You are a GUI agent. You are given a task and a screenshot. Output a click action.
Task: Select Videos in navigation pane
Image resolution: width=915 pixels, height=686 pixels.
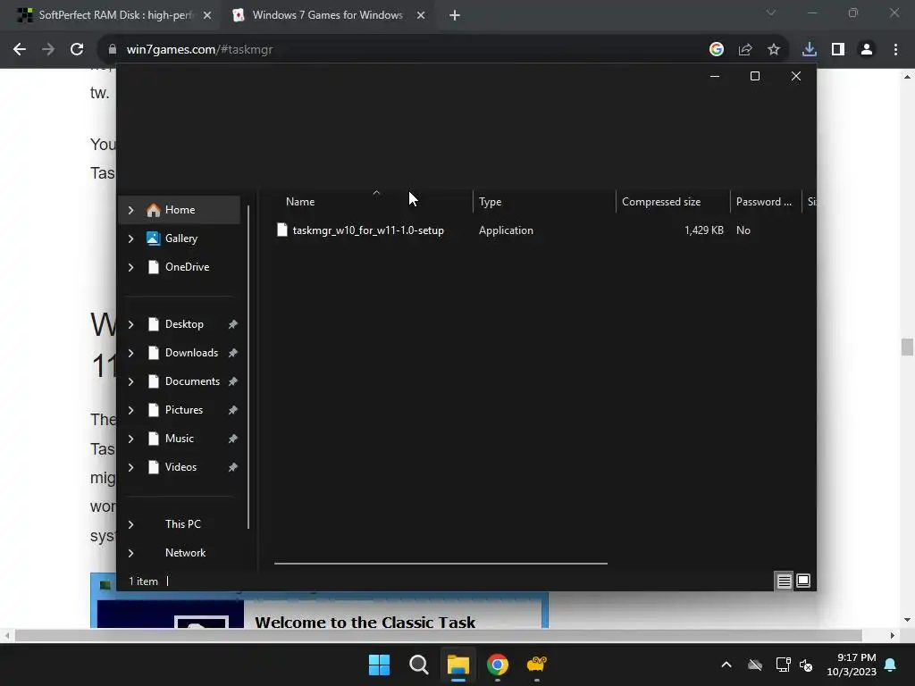[x=182, y=467]
